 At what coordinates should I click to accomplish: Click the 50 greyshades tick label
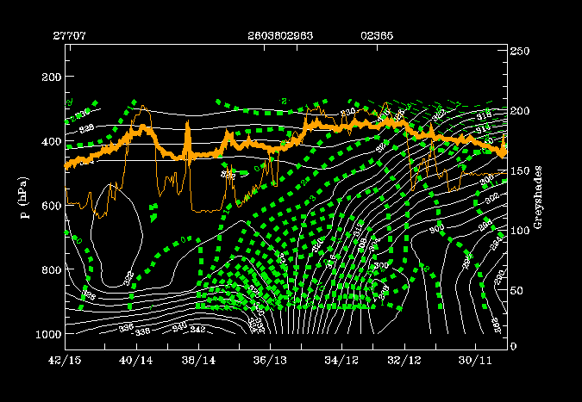516,290
